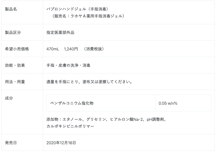The height and width of the screenshot is (152, 216).
Task: Select the ベンザルコニウム塩化物 ingredient cell
Action: [72, 103]
